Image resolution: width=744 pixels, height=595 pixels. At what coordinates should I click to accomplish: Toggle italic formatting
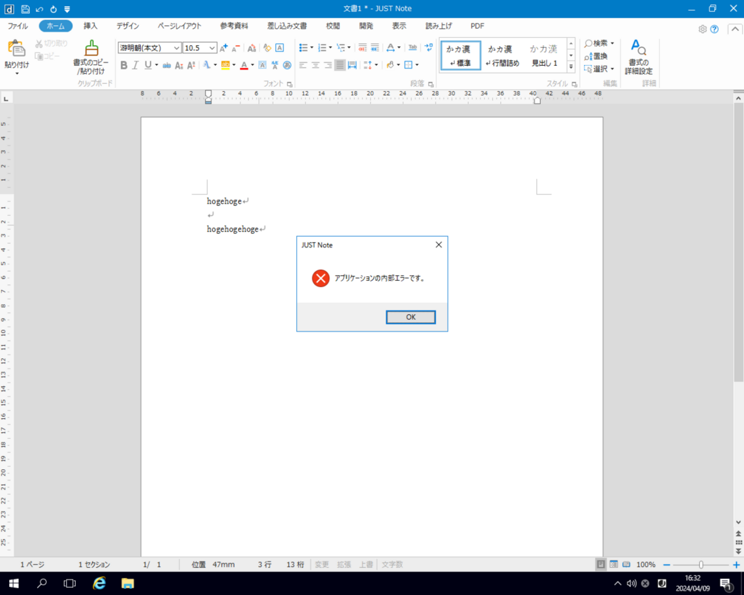(136, 65)
